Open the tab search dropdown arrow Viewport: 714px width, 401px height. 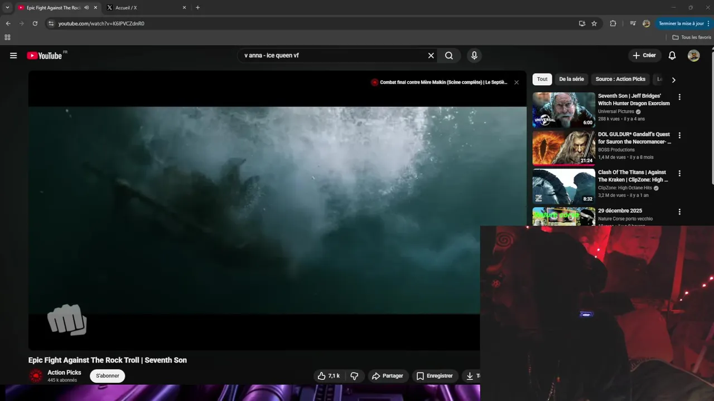7,8
